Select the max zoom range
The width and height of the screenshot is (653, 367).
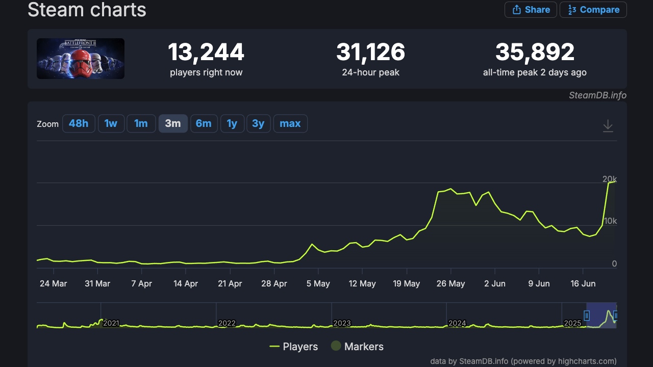tap(290, 123)
